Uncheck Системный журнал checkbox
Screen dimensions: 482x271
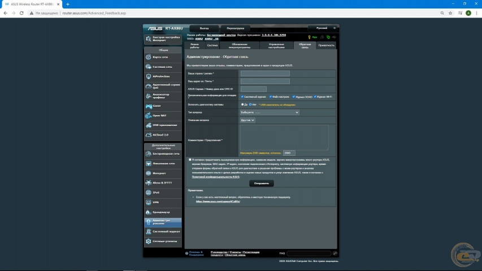pyautogui.click(x=242, y=97)
